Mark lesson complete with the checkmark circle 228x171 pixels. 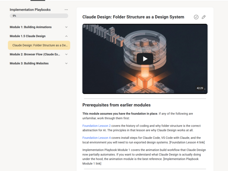[196, 17]
